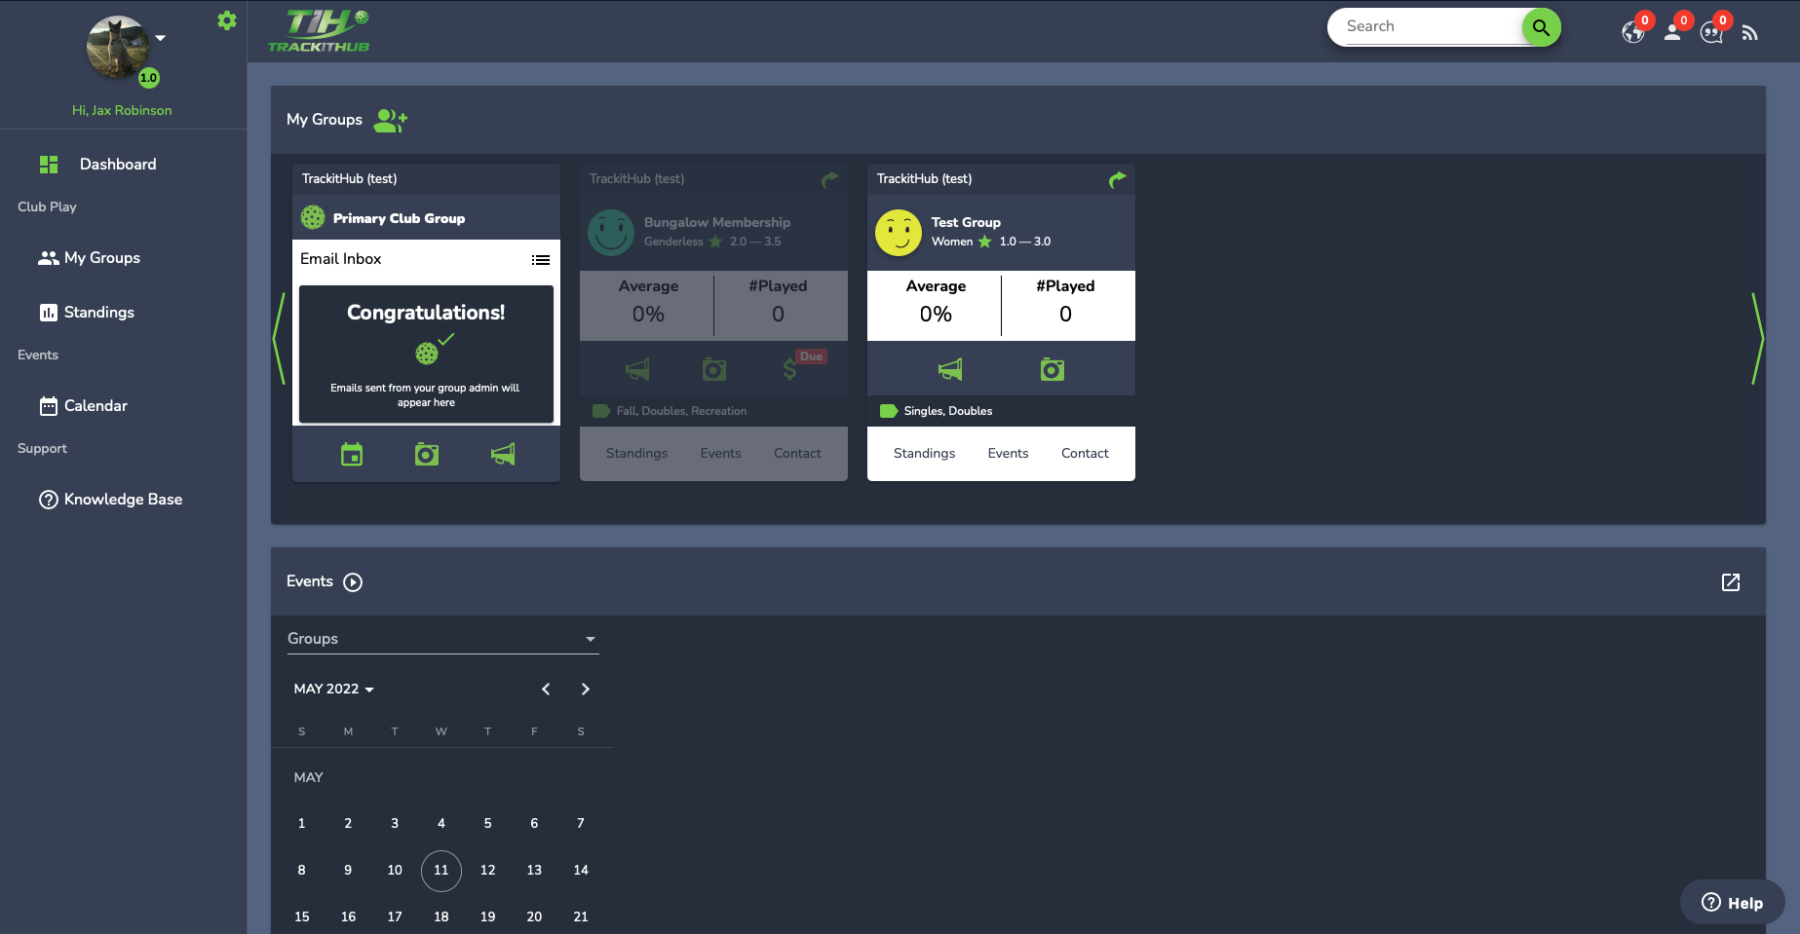Viewport: 1800px width, 934px height.
Task: Click Contact link in Test Group card
Action: (x=1085, y=454)
